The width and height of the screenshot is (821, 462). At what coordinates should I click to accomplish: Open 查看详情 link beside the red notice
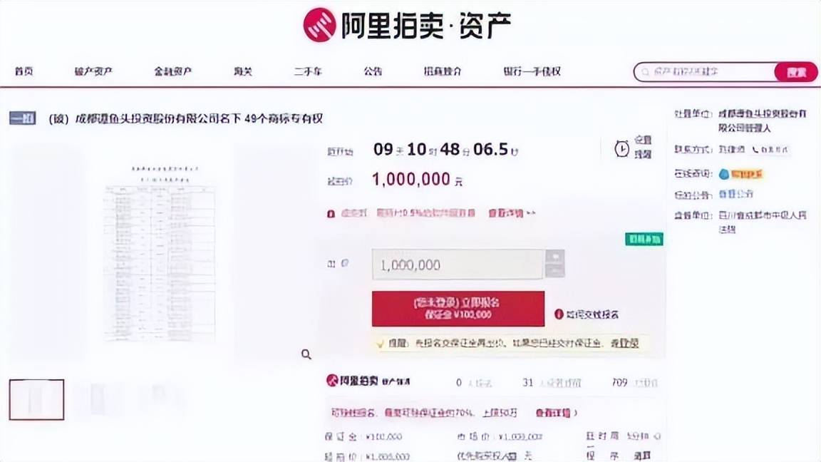click(512, 213)
